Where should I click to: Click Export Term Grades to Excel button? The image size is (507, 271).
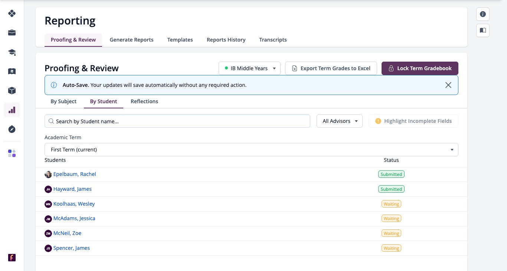click(331, 68)
